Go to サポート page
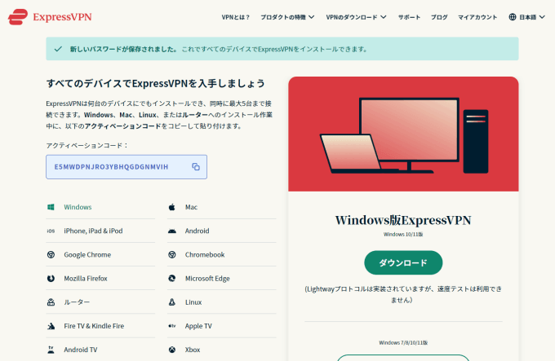Screen dimensions: 555x361 [409, 17]
